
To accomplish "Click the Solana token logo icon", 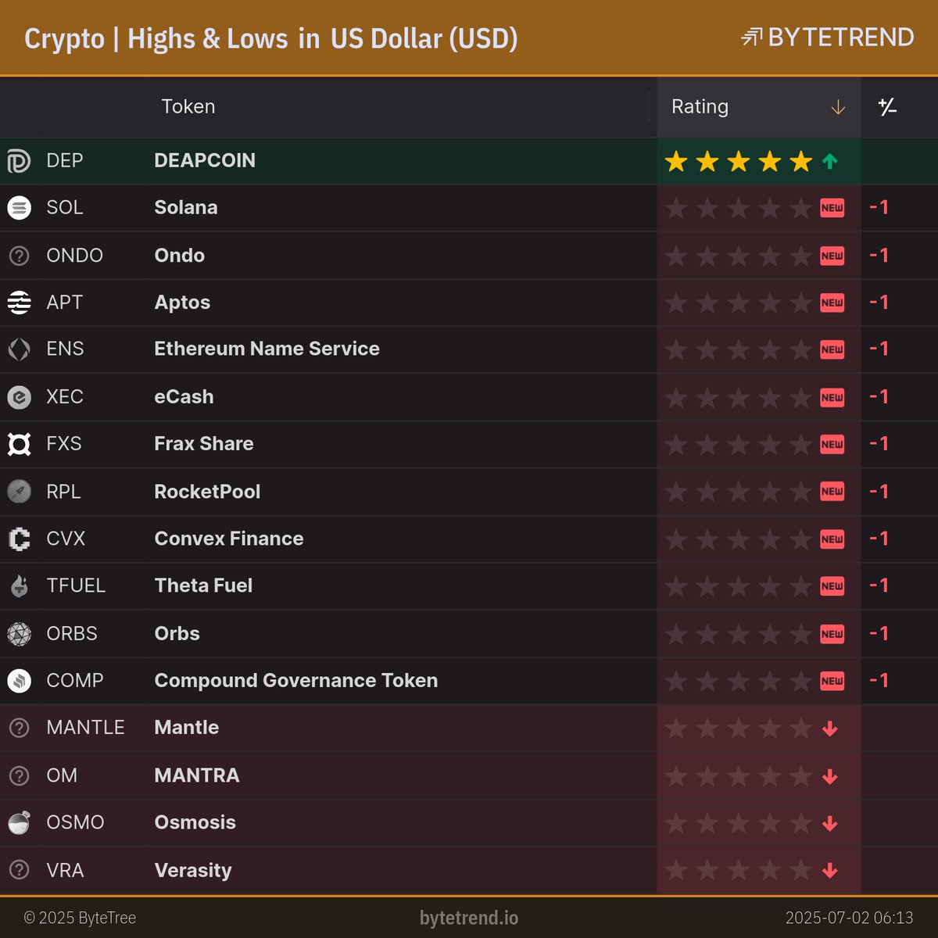I will coord(19,208).
